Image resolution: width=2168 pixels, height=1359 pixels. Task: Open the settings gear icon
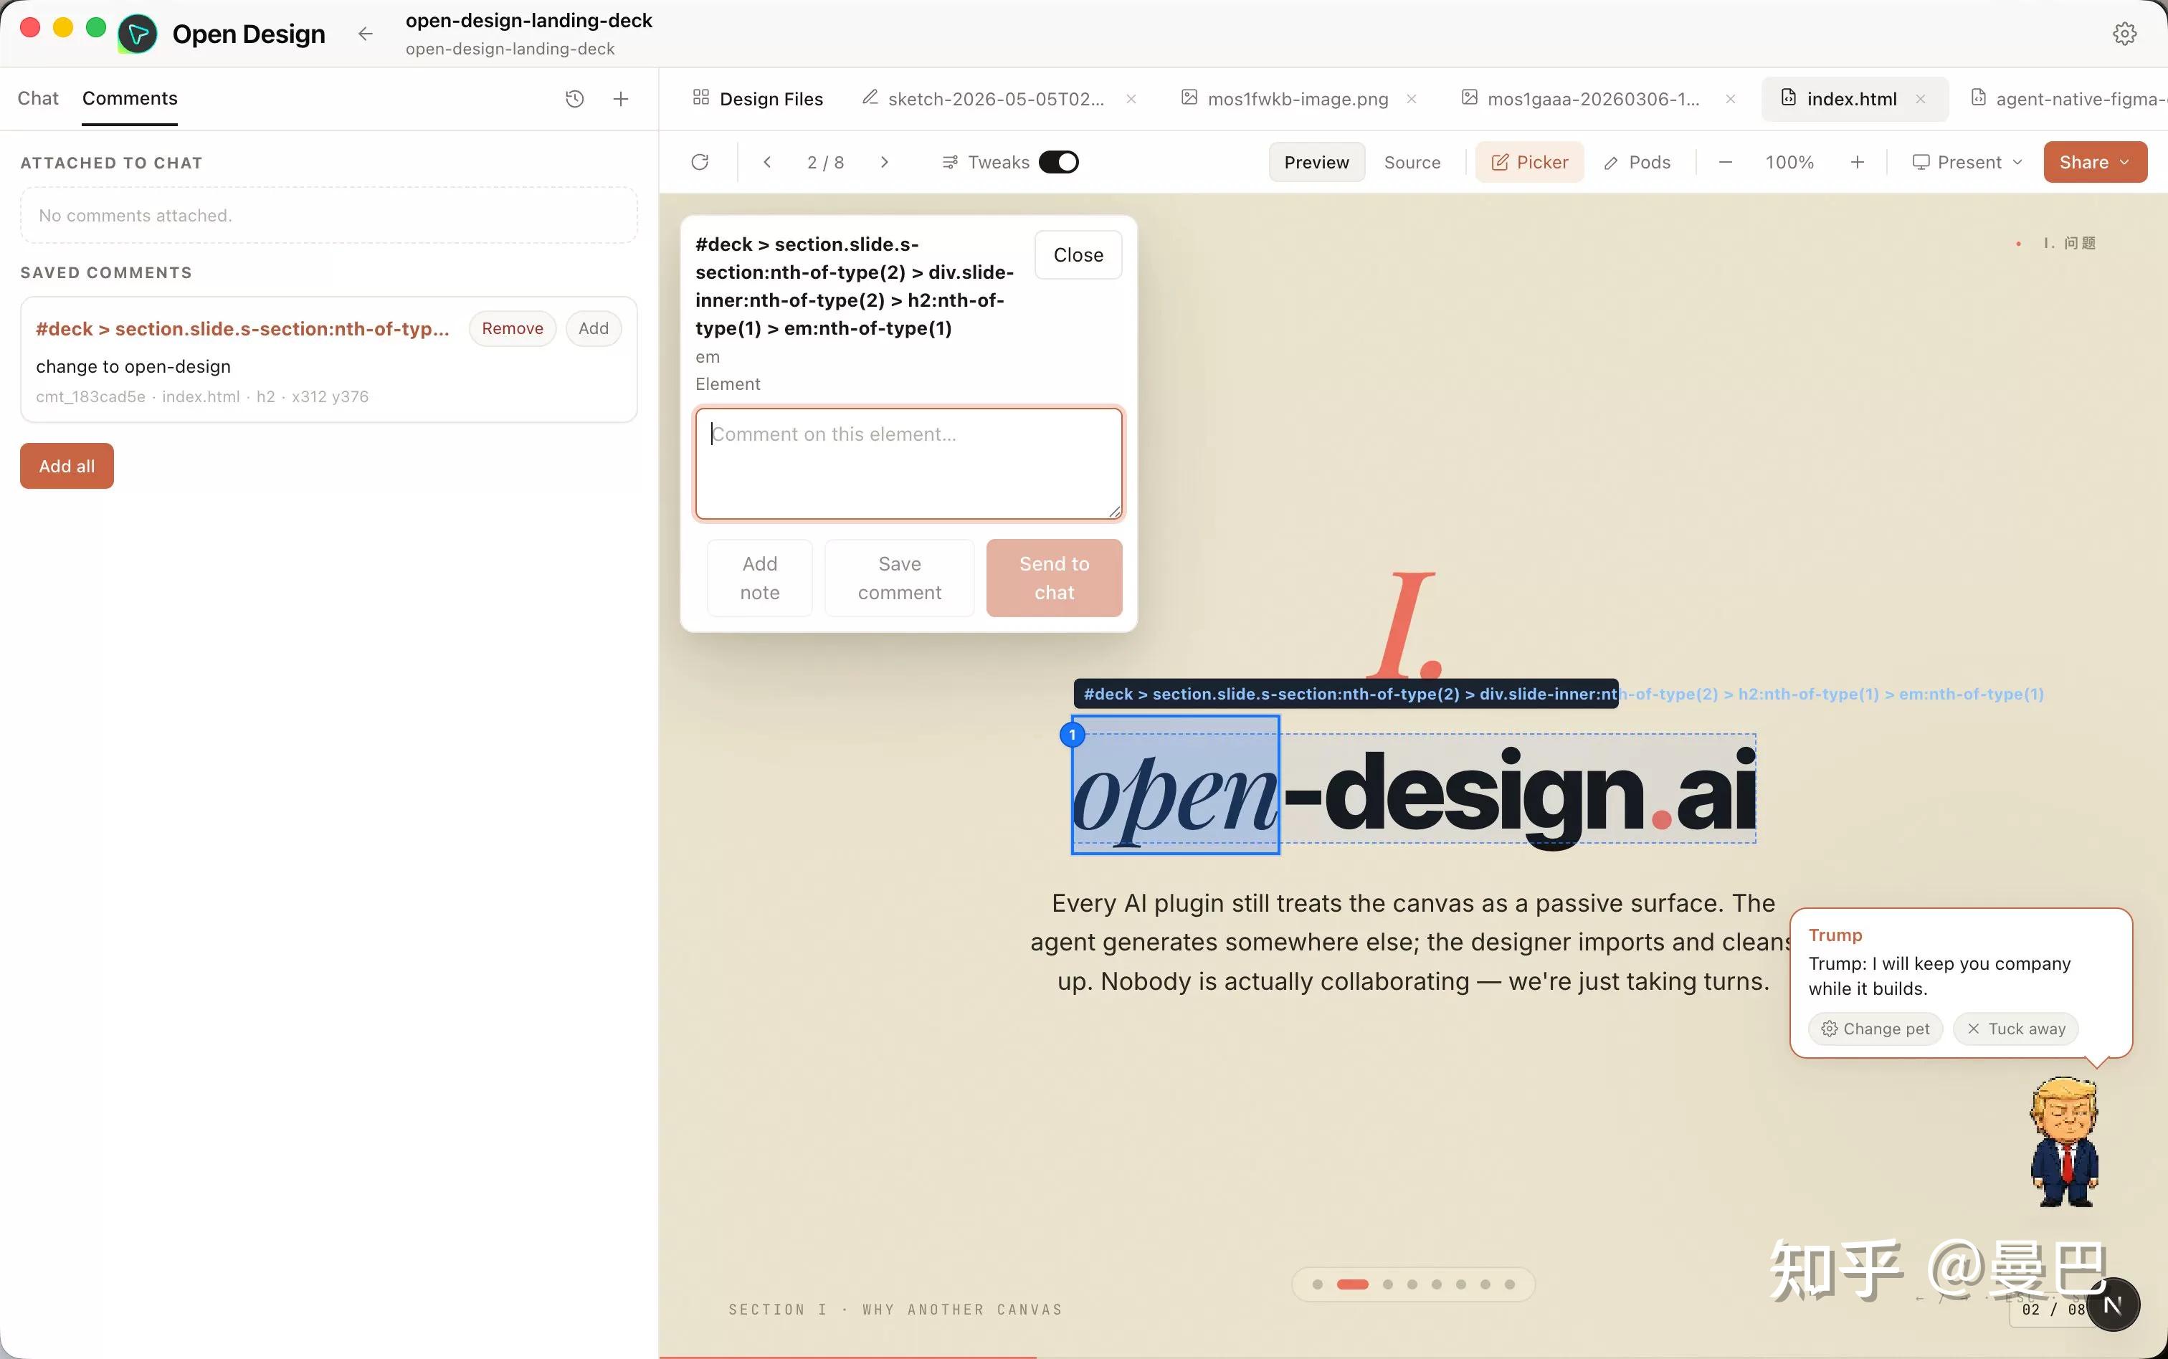pos(2124,33)
